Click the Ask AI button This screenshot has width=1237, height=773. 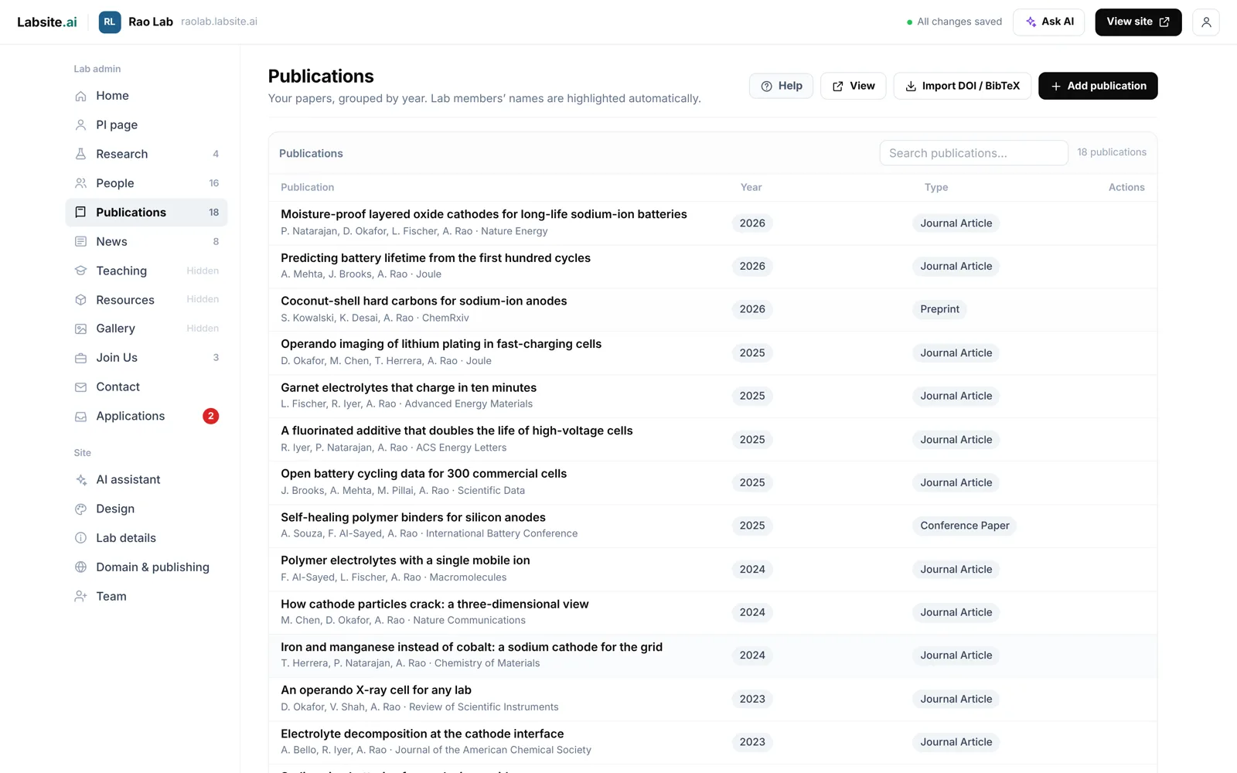point(1049,22)
